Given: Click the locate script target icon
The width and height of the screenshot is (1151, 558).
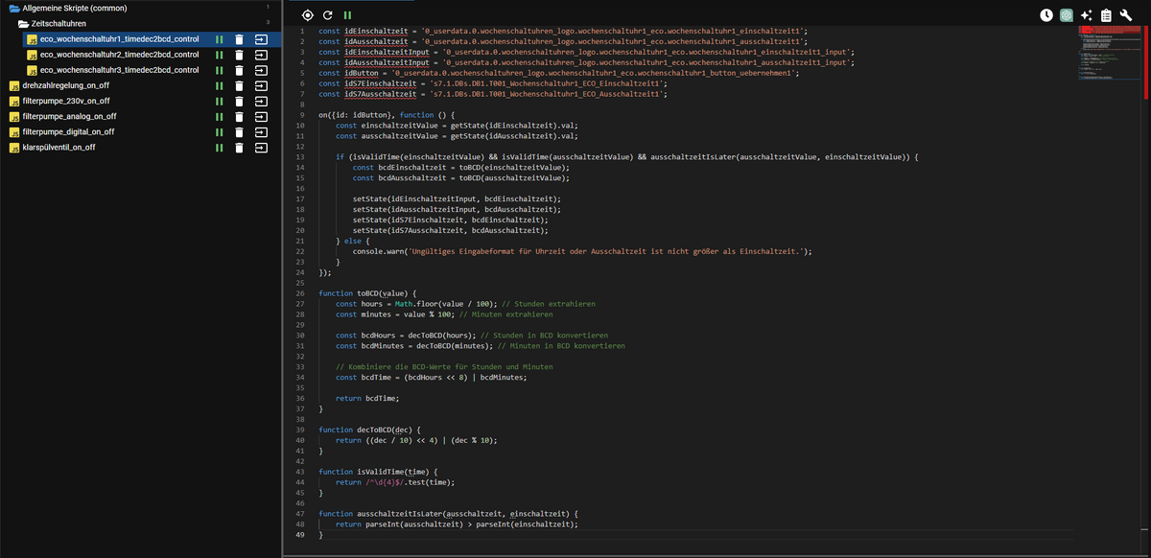Looking at the screenshot, I should tap(307, 15).
